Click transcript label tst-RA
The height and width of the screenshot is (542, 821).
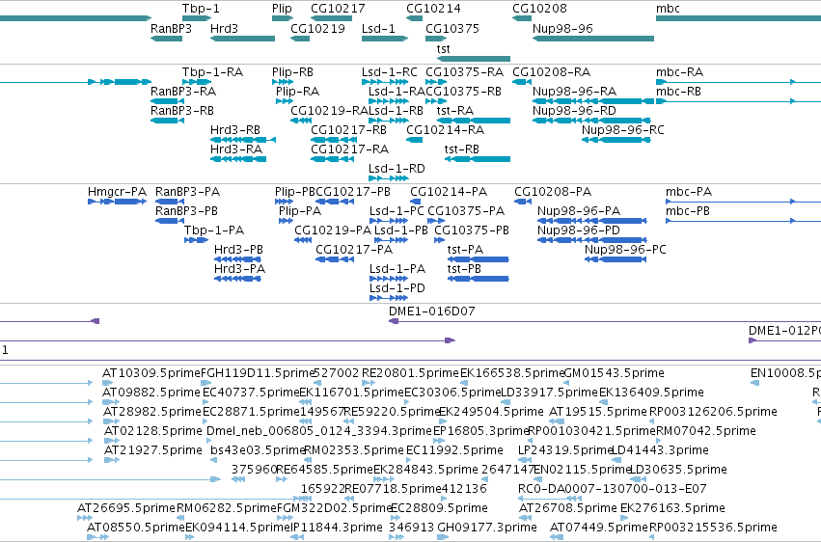[x=455, y=110]
